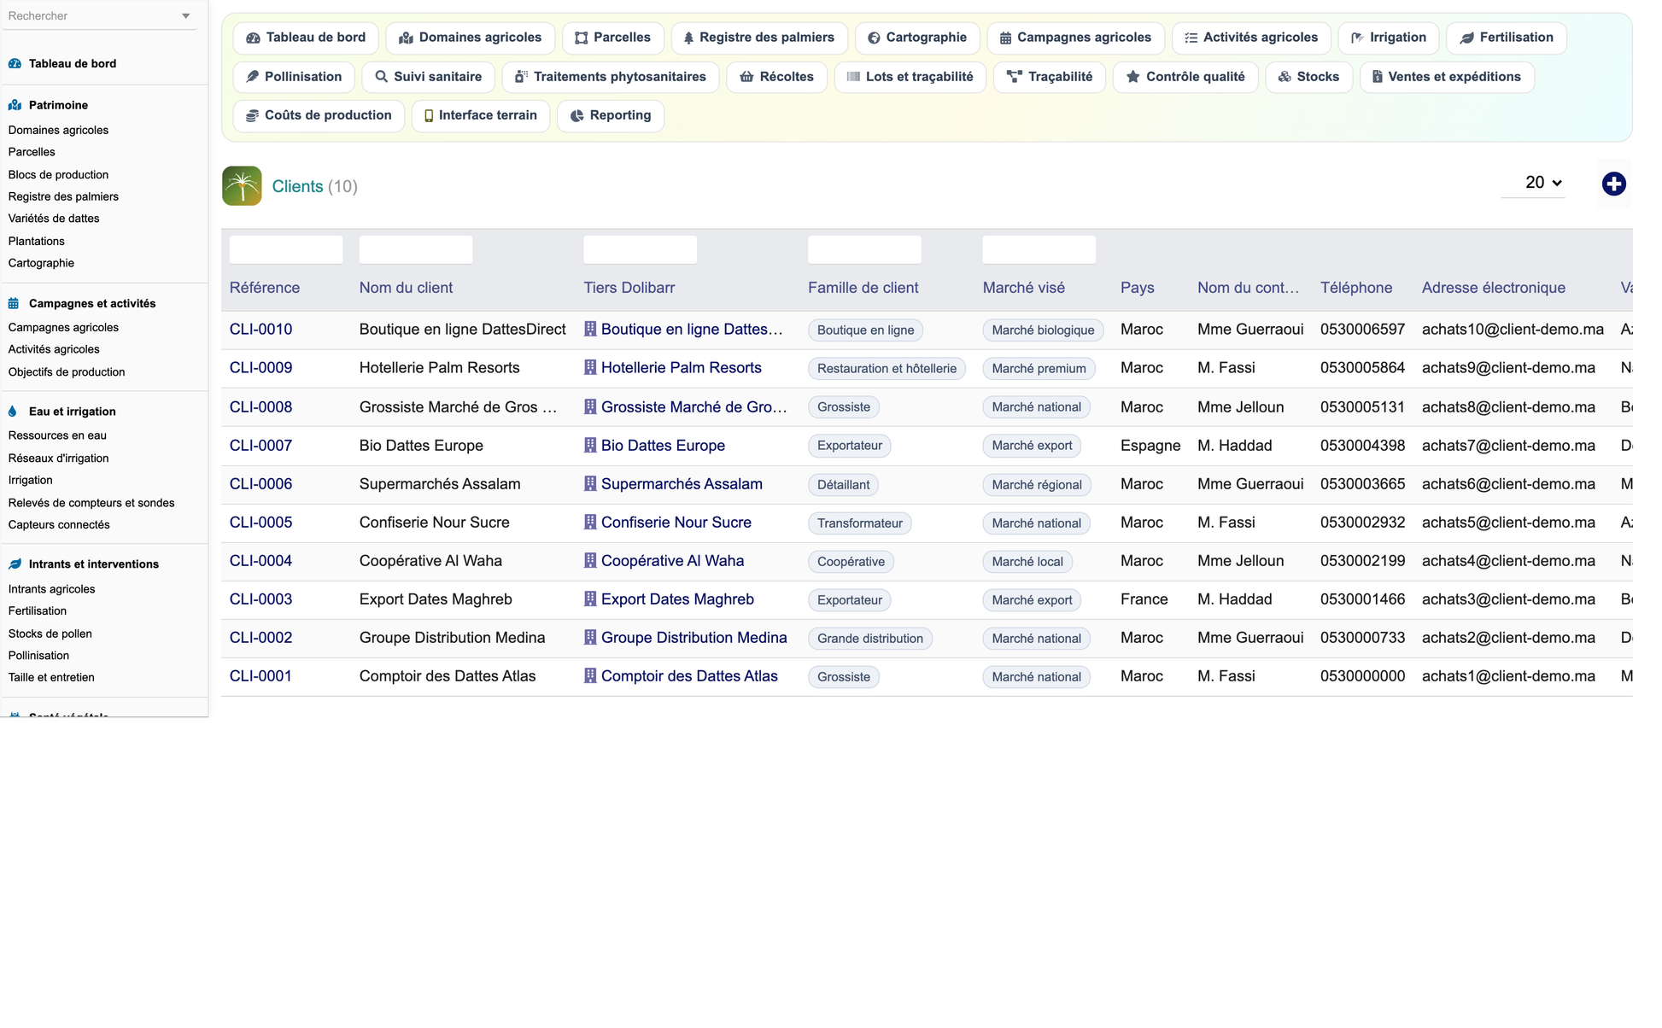Go to the Irrigation top tab
The width and height of the screenshot is (1662, 1028).
click(1388, 38)
